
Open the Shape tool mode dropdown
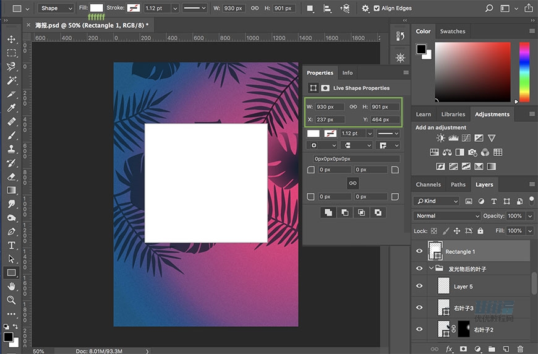click(56, 8)
